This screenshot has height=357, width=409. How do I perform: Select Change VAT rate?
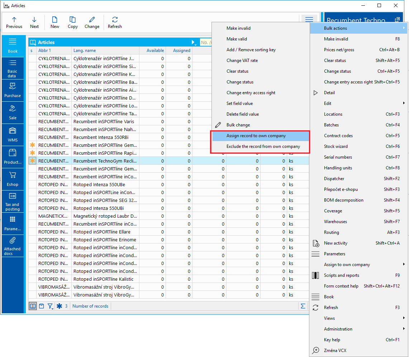[260, 61]
